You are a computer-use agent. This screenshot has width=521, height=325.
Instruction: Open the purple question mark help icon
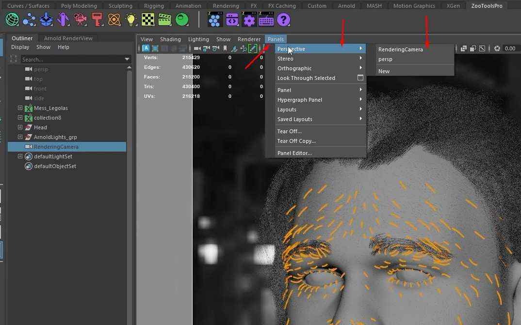click(283, 20)
